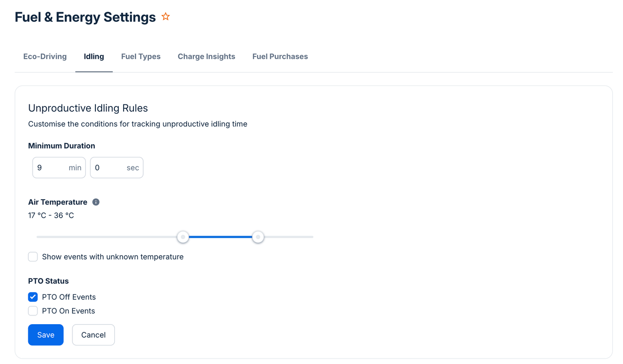This screenshot has width=623, height=364.
Task: Click the upper temperature slider handle
Action: [x=258, y=237]
